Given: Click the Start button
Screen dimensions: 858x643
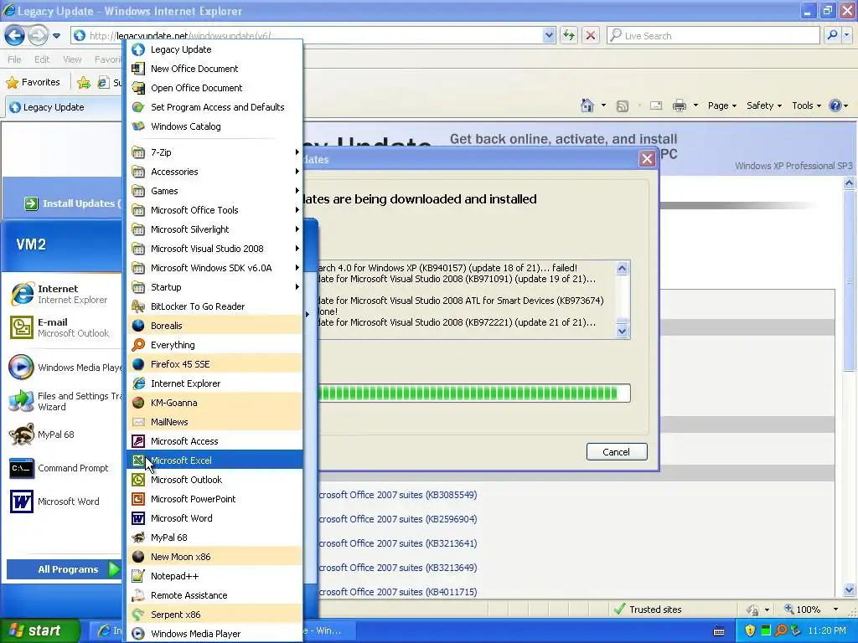Looking at the screenshot, I should click(x=40, y=630).
